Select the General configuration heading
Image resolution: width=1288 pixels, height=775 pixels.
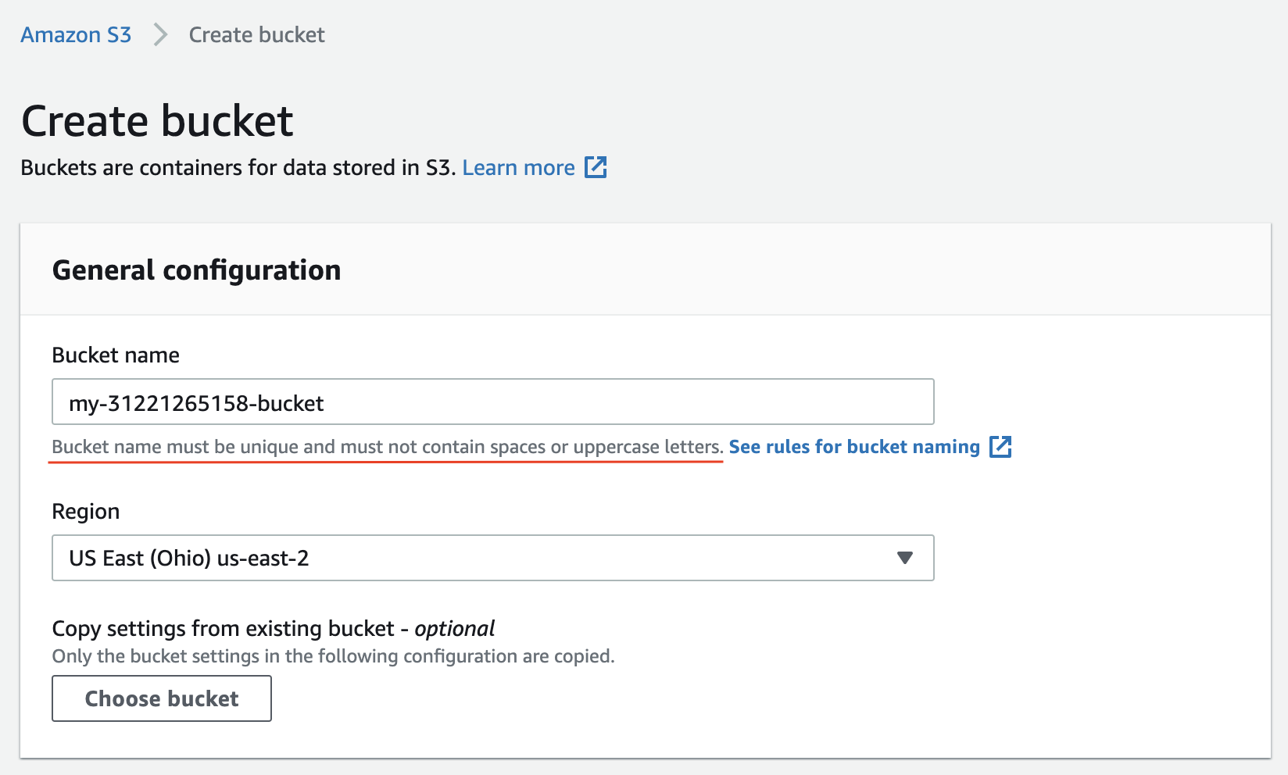point(197,270)
